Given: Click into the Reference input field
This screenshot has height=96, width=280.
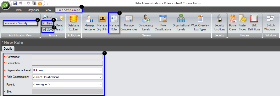Looking at the screenshot, I should click(67, 57).
